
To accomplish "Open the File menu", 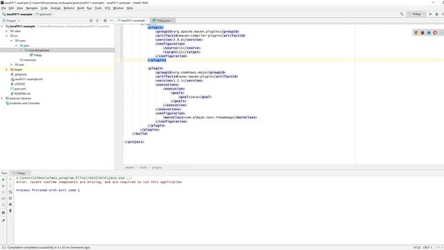I will [3, 8].
